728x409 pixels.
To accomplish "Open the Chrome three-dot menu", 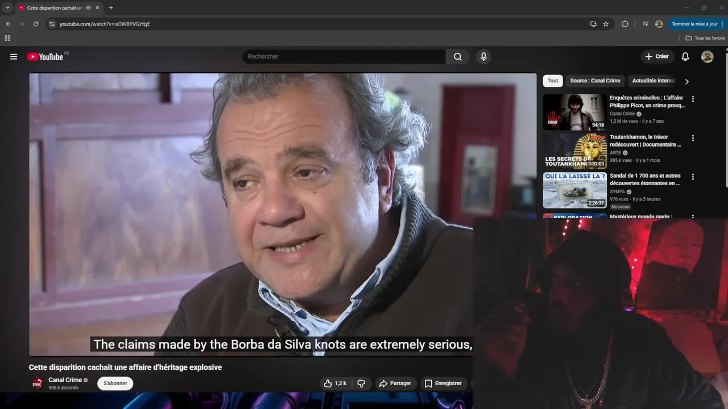I will (723, 24).
